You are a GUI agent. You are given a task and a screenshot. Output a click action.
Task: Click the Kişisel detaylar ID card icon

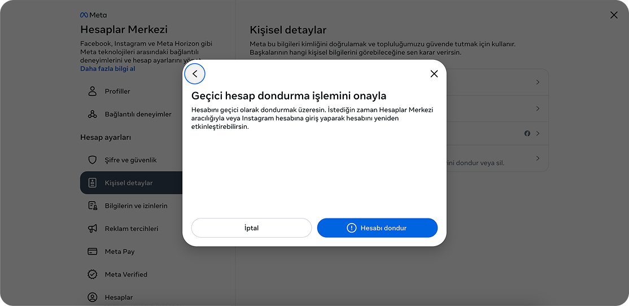coord(93,183)
